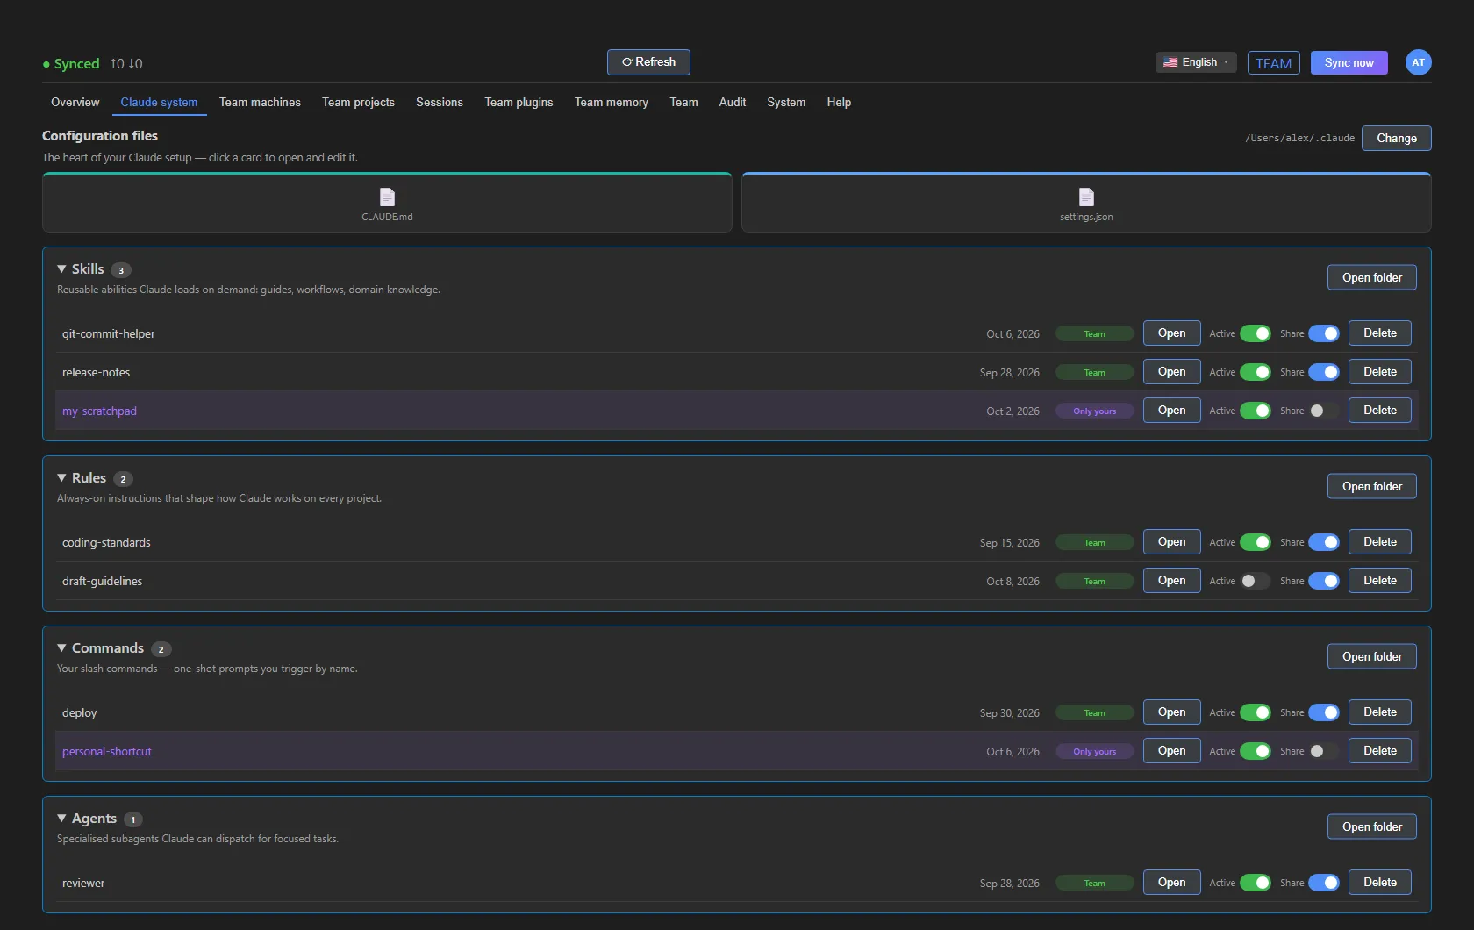Viewport: 1474px width, 930px height.
Task: Click the my-scratchpad skill name
Action: (x=99, y=411)
